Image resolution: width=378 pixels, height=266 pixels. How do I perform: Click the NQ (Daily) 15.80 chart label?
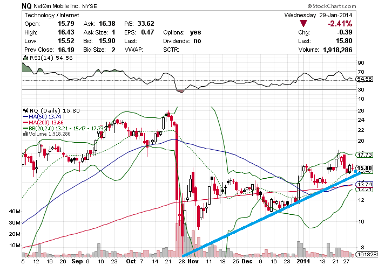pos(55,110)
